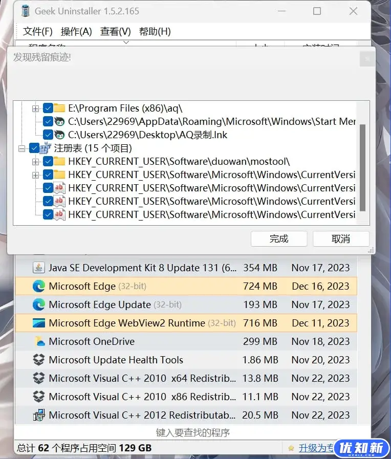Click the Microsoft OneDrive cloud icon
Viewport: 391px width, 459px height.
pos(39,342)
